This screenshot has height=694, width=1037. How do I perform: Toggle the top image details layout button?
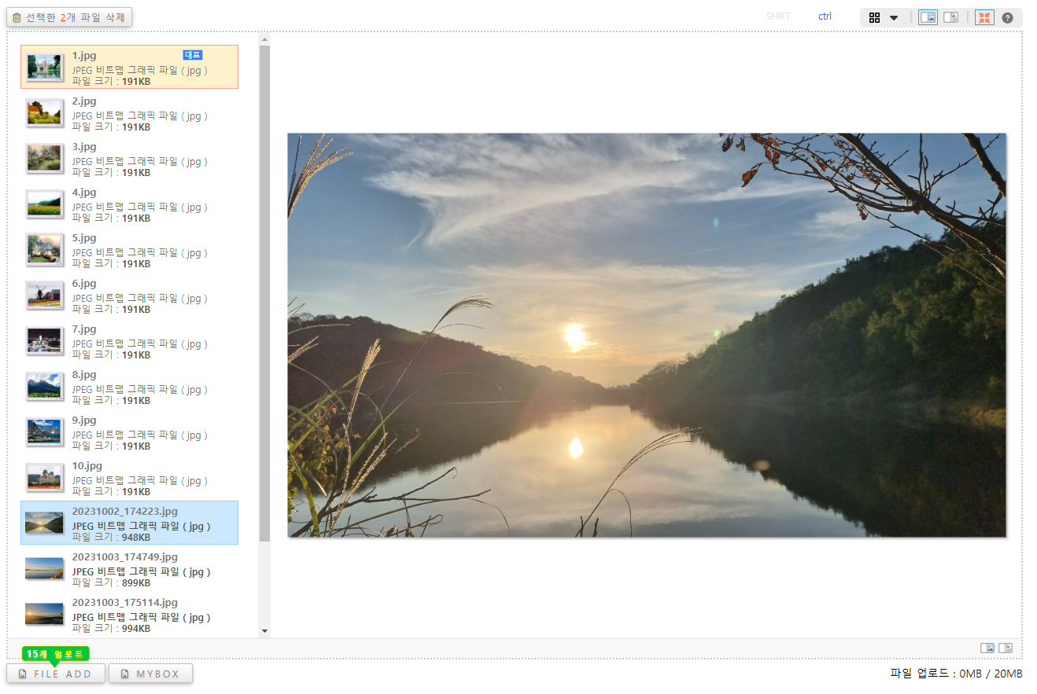pyautogui.click(x=950, y=17)
